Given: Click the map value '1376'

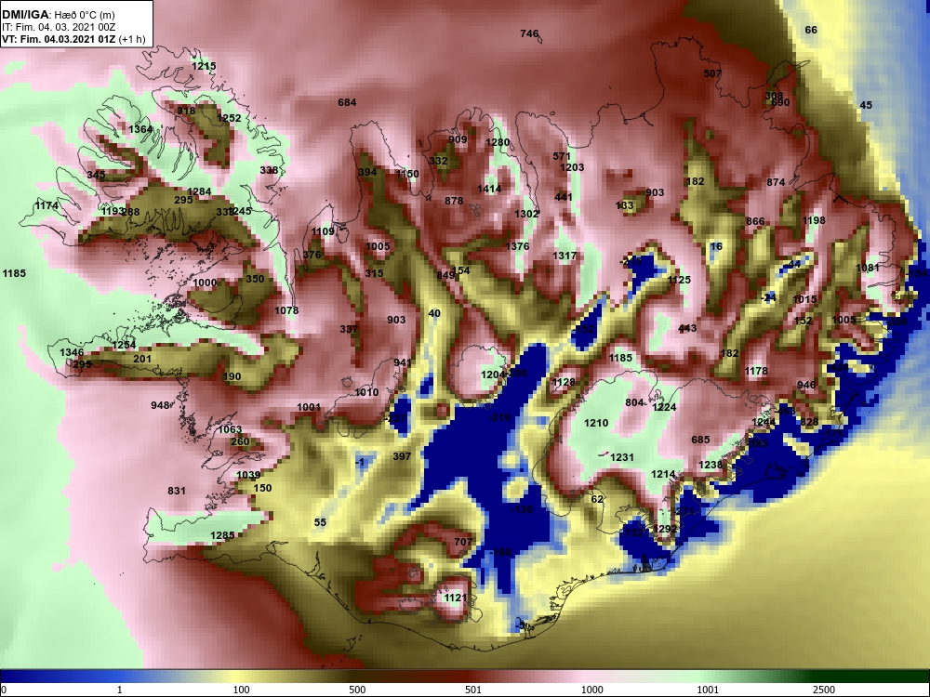Looking at the screenshot, I should point(516,246).
